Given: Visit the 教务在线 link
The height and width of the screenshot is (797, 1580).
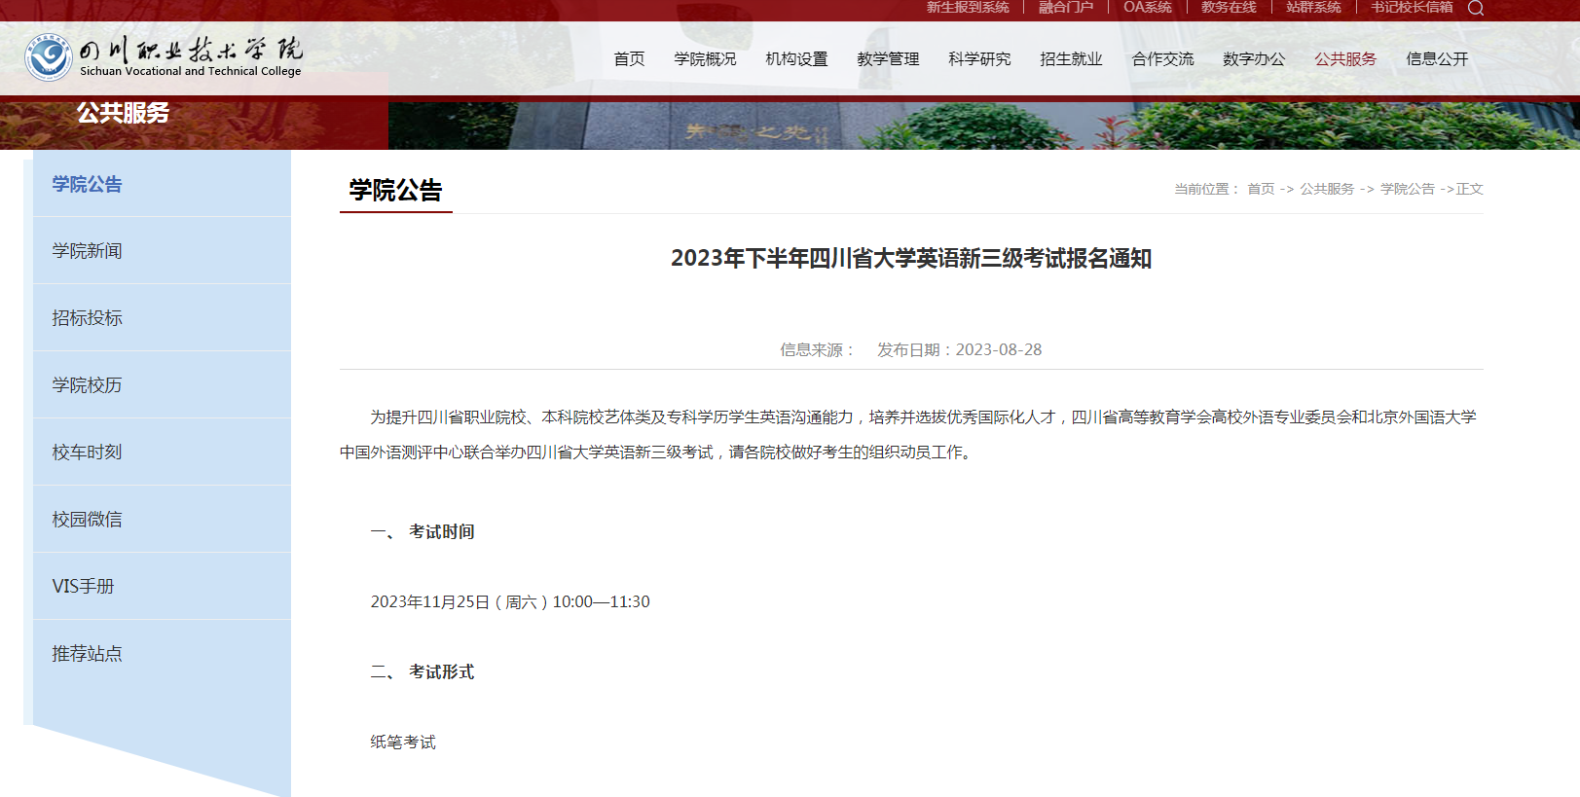Looking at the screenshot, I should tap(1229, 8).
